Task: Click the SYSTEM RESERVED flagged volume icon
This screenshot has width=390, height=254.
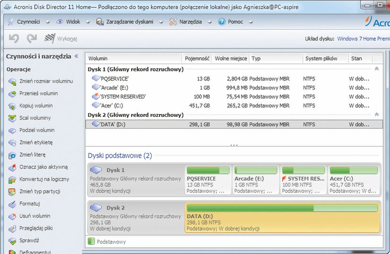Action: tap(95, 96)
